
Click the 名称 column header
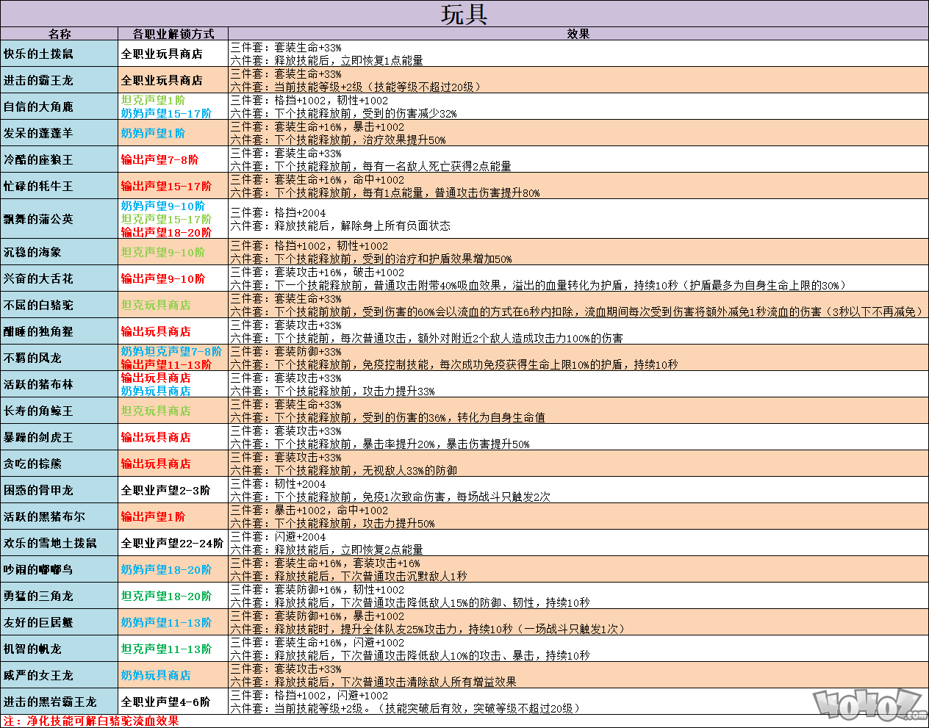[59, 34]
